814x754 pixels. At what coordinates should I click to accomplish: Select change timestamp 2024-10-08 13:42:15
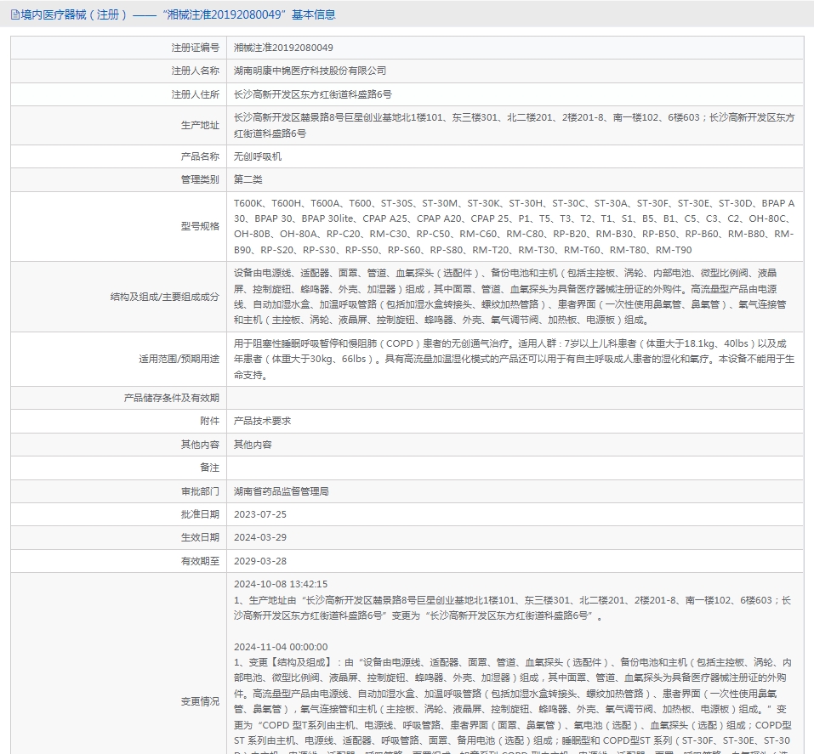pyautogui.click(x=281, y=584)
